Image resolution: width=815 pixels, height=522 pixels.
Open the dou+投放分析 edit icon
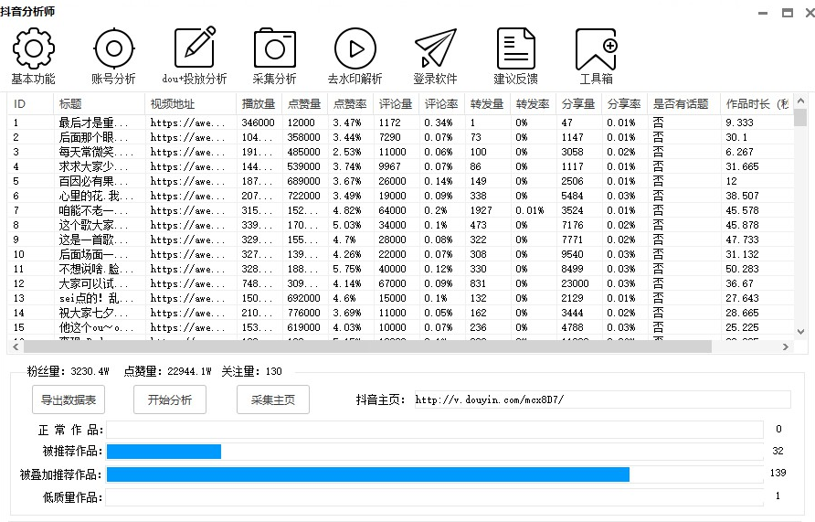[195, 48]
